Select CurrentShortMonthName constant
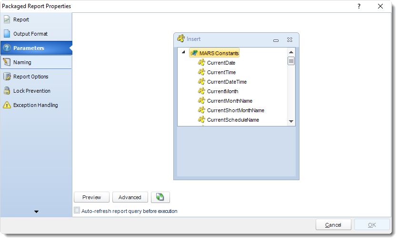This screenshot has height=241, width=399. [x=236, y=110]
